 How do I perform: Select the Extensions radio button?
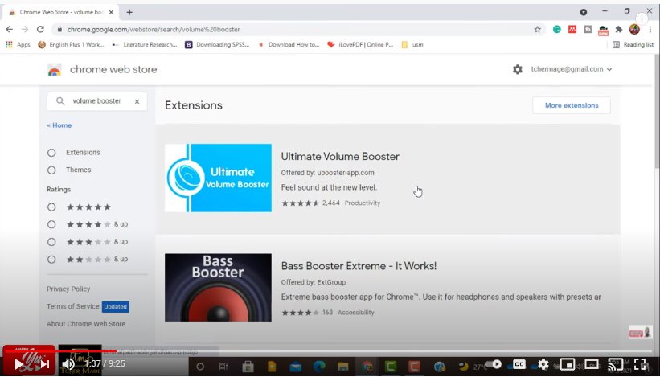[51, 153]
